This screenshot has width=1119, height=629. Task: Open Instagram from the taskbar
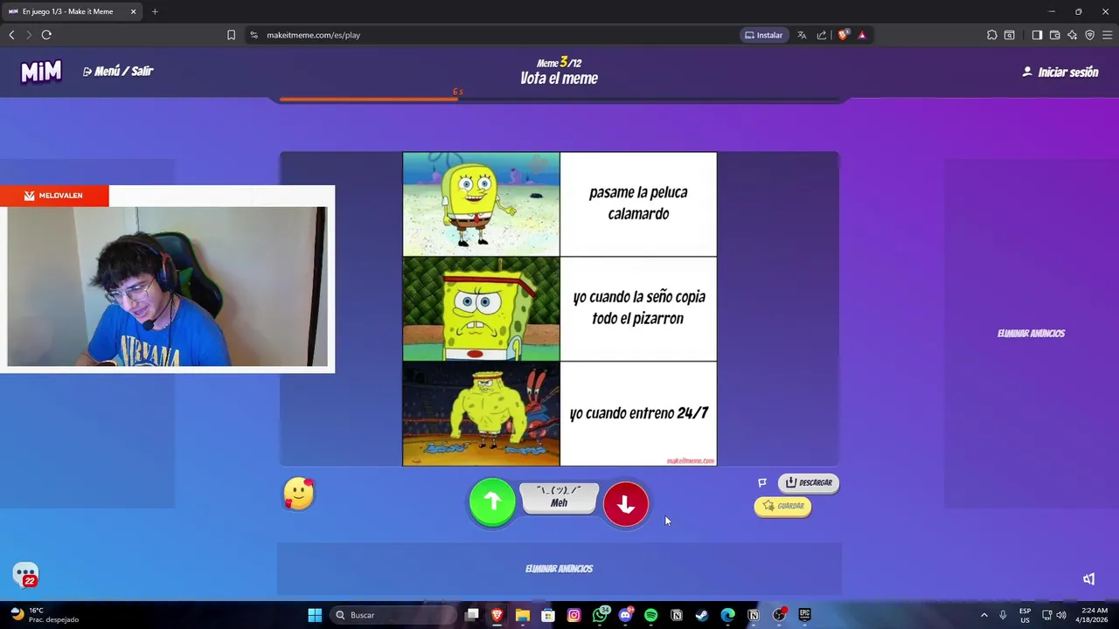click(573, 615)
